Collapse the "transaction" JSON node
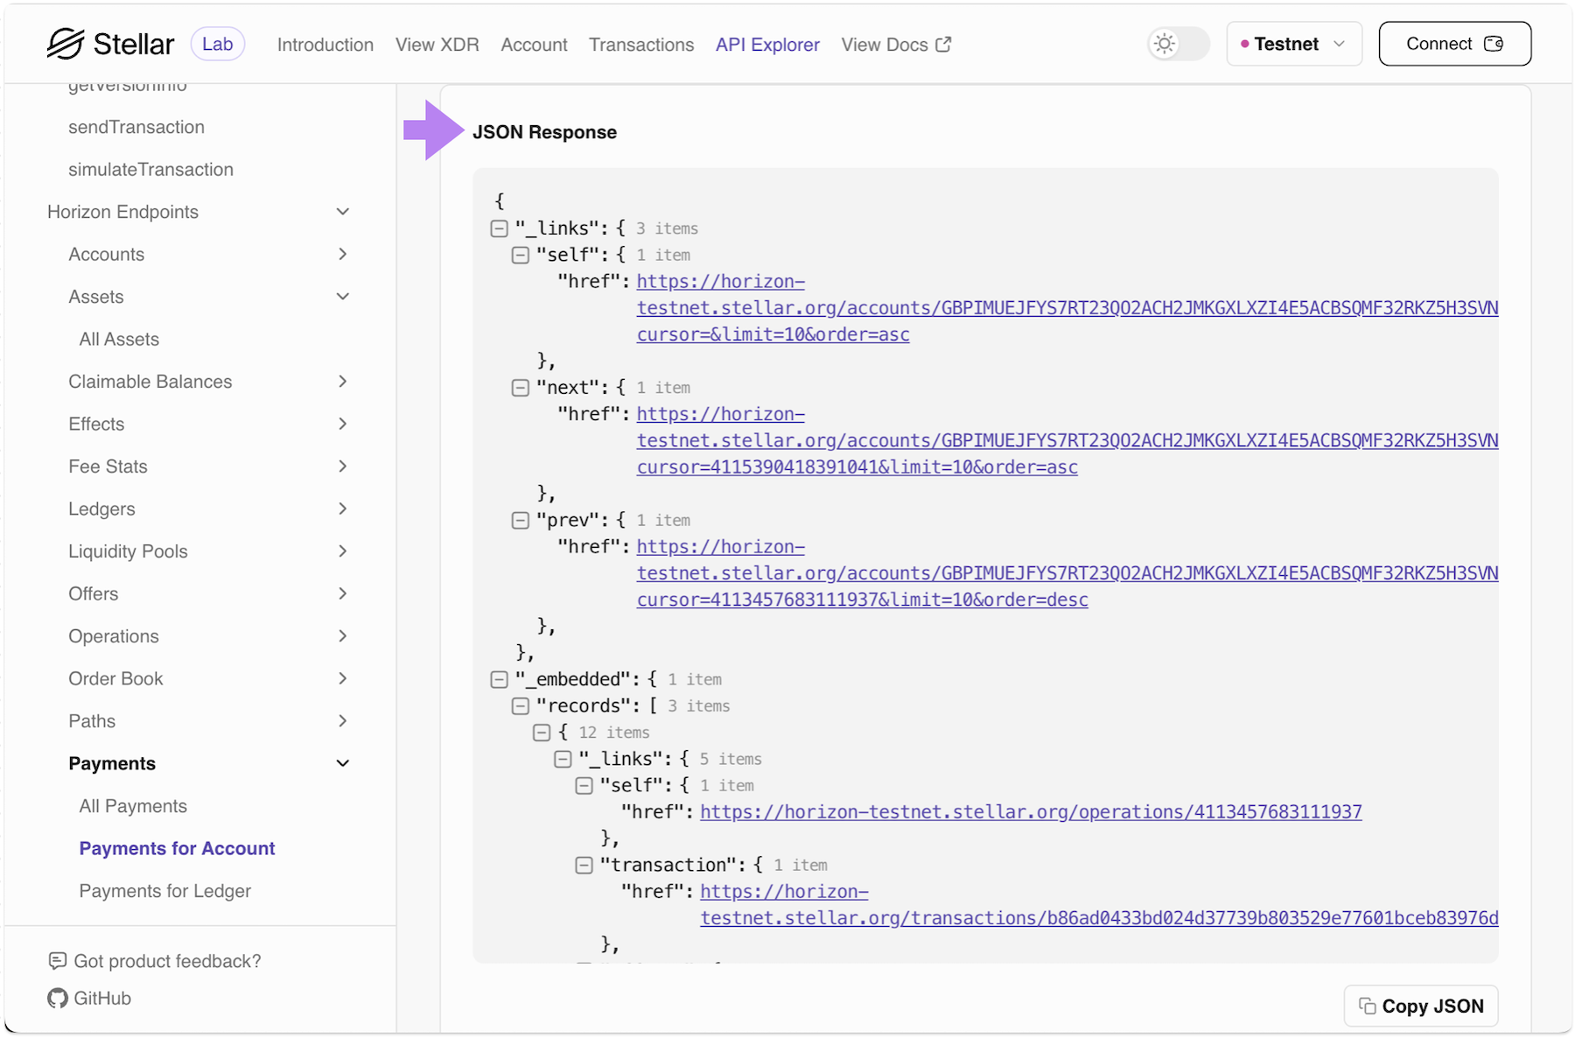Image resolution: width=1575 pixels, height=1038 pixels. 584,866
